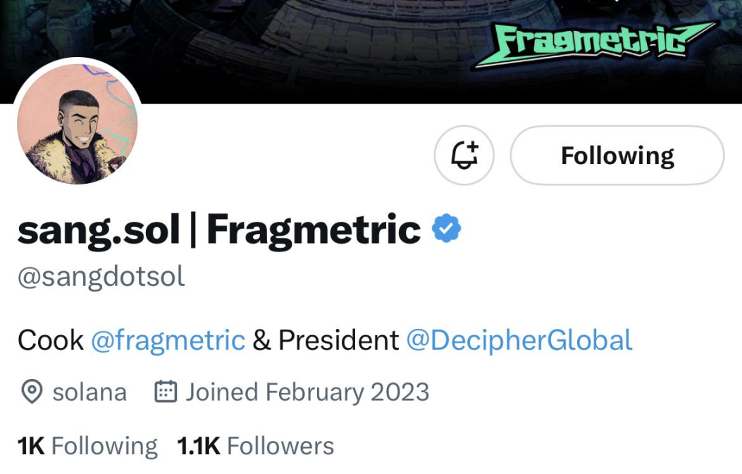Click the word "President" in bio

click(x=339, y=341)
